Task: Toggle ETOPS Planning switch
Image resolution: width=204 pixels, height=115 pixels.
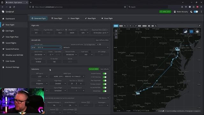Action: pos(105,77)
